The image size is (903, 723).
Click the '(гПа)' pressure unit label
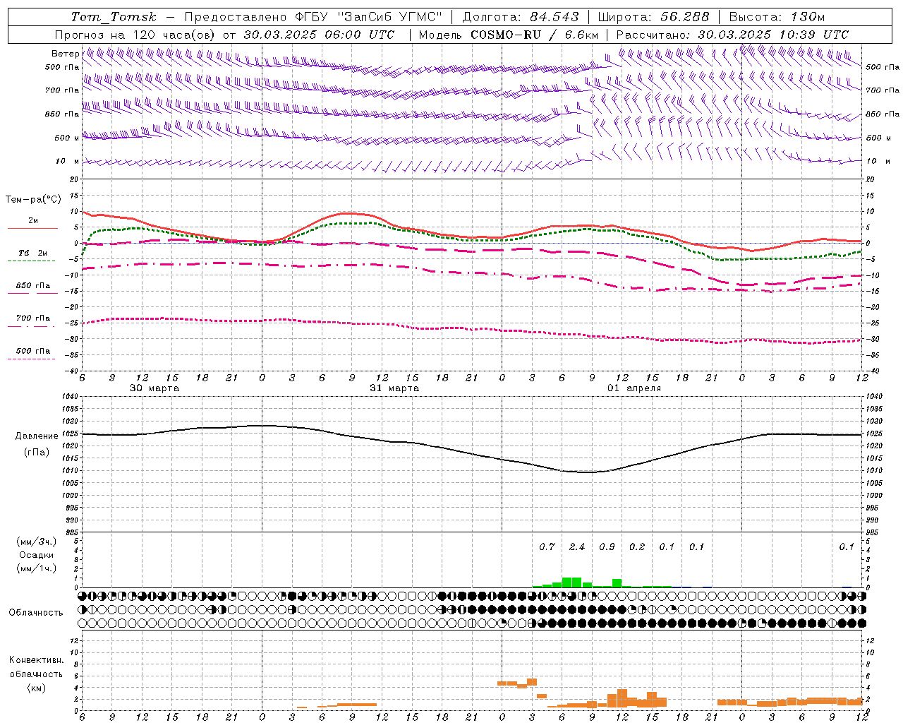[x=35, y=452]
